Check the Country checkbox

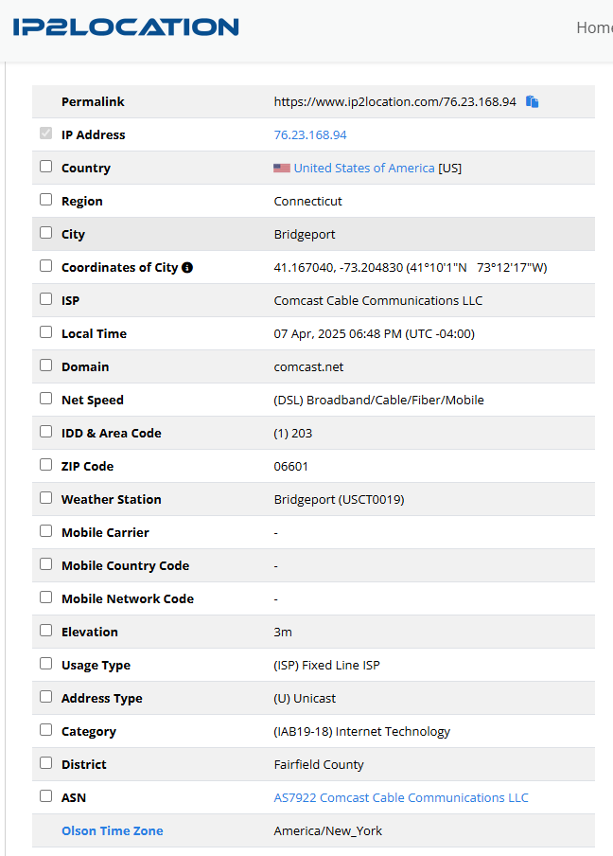[x=45, y=167]
